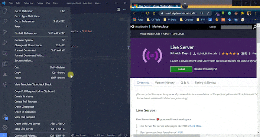
Task: Click the remote window indicator in status bar
Action: click(x=3, y=135)
